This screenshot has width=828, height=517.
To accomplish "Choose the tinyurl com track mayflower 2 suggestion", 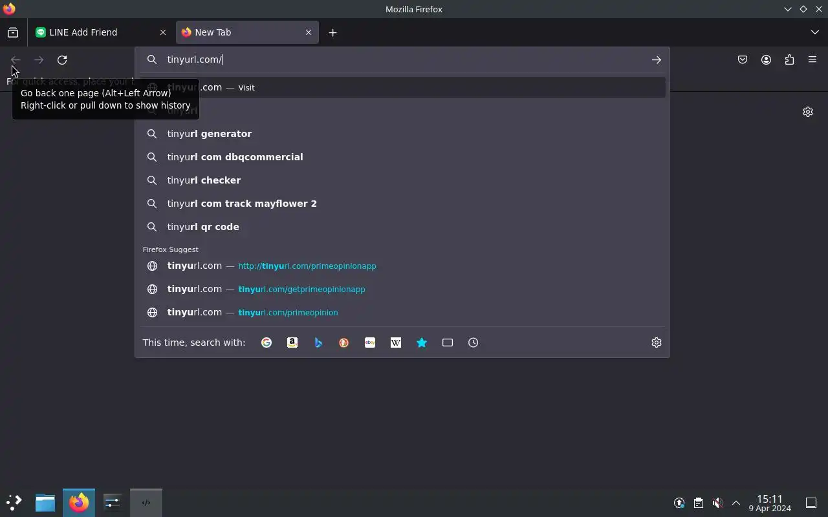I will [x=402, y=204].
